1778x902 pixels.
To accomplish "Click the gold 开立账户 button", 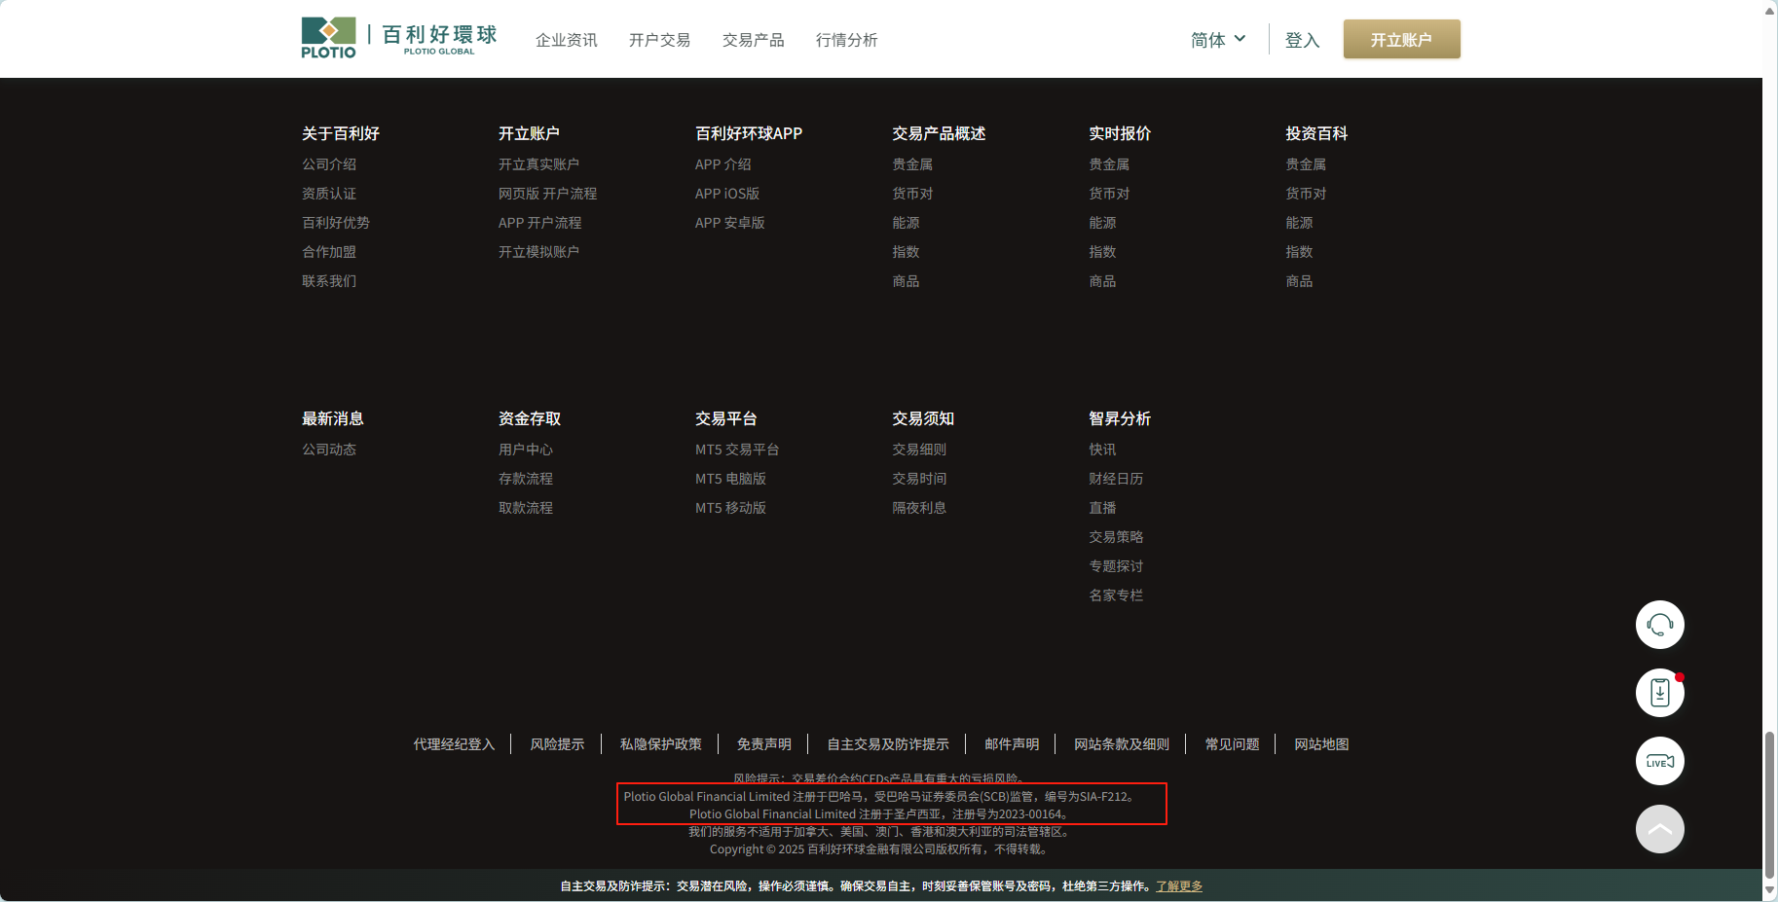I will (1402, 39).
